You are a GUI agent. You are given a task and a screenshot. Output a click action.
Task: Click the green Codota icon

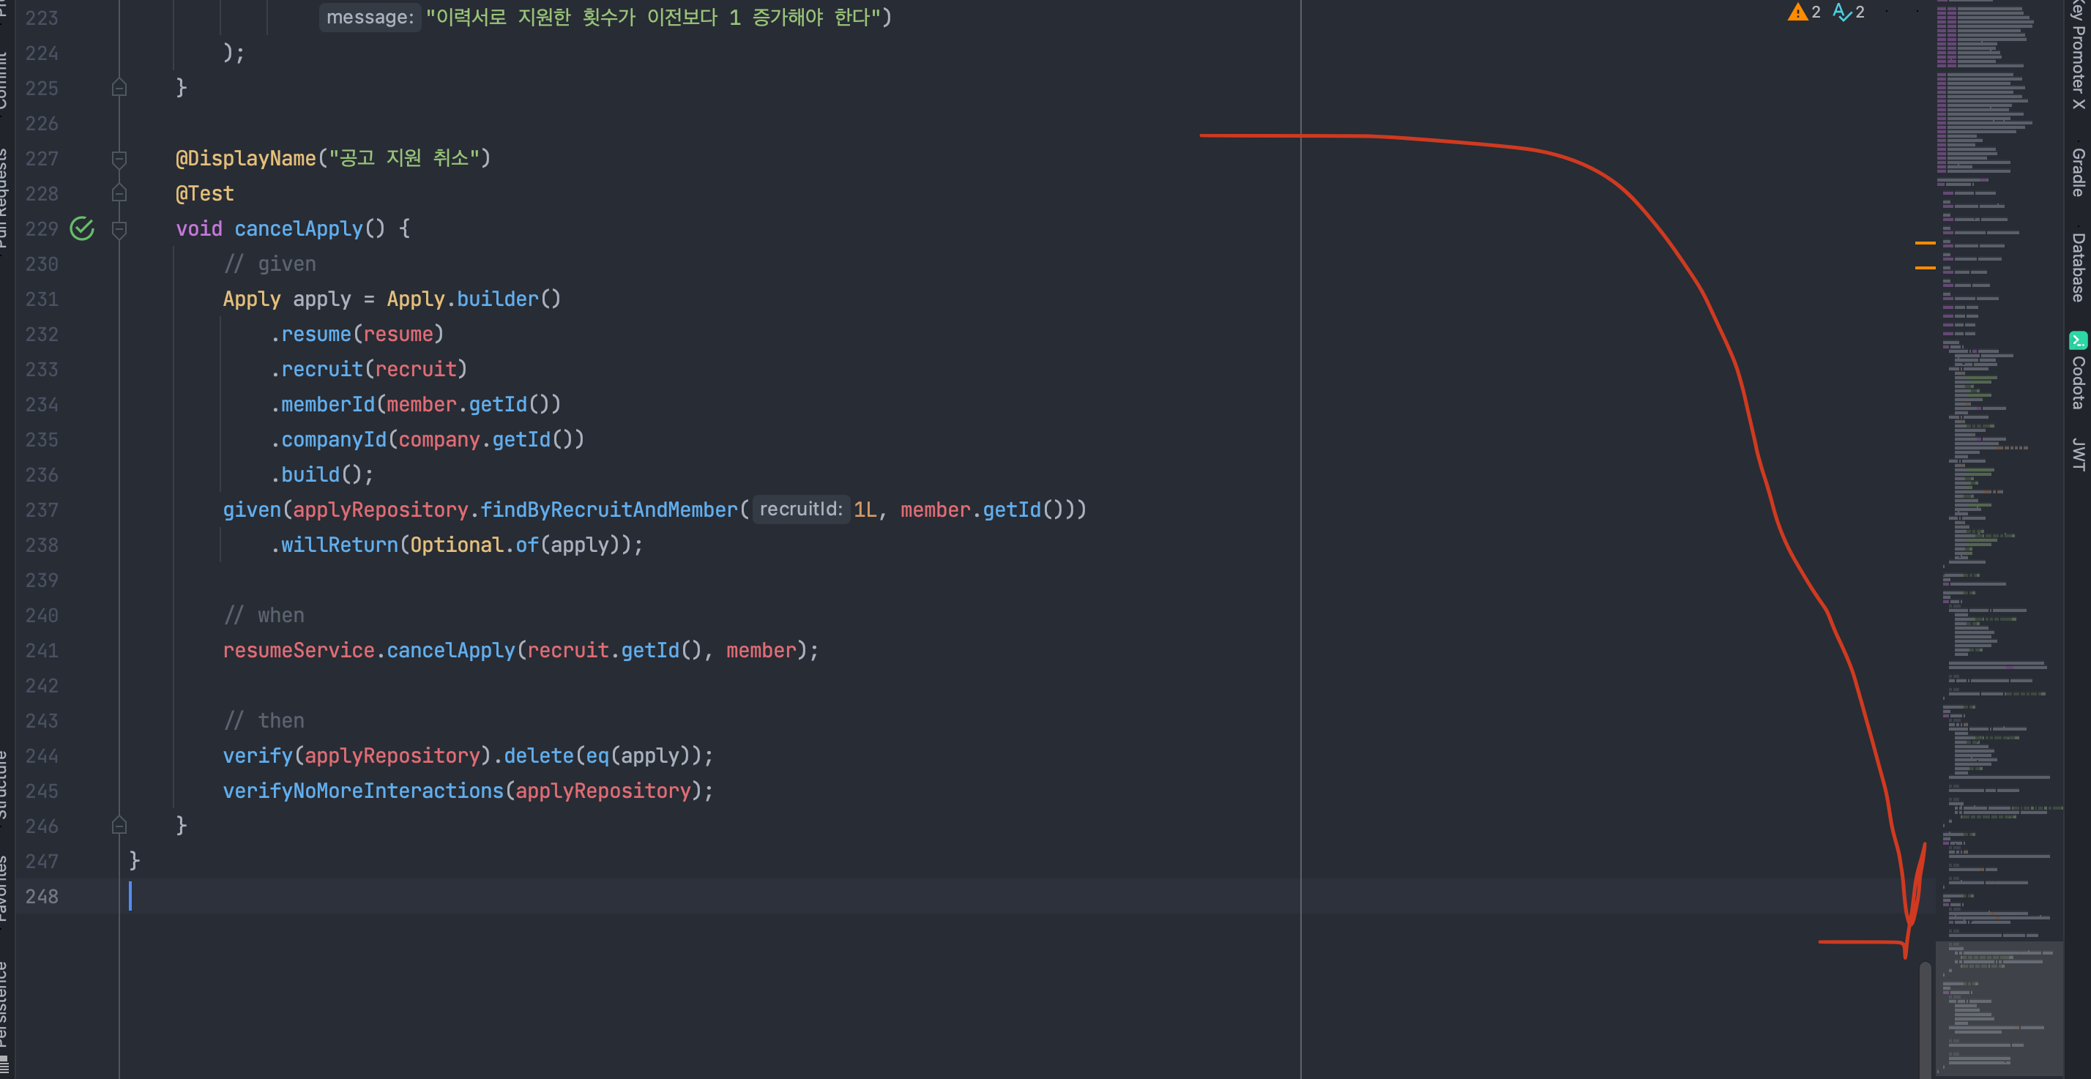pyautogui.click(x=2078, y=340)
